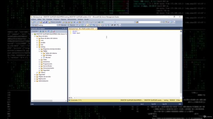This screenshot has height=119, width=213.
Task: Click the Object Explorer horizontal scrollbar
Action: (43, 100)
